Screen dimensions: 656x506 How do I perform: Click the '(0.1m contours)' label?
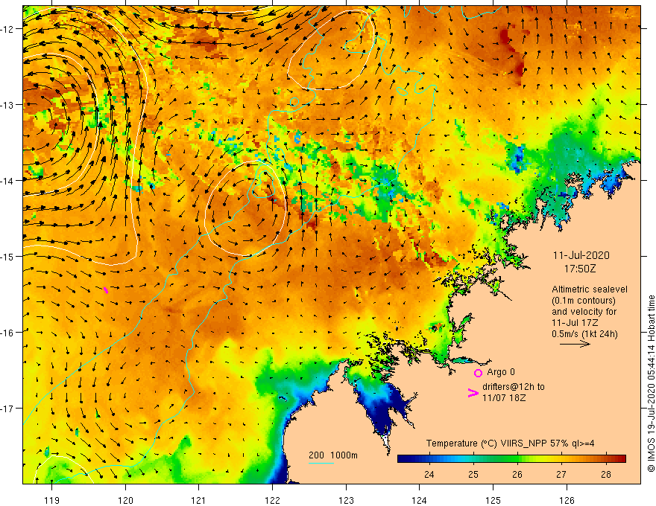(x=584, y=301)
